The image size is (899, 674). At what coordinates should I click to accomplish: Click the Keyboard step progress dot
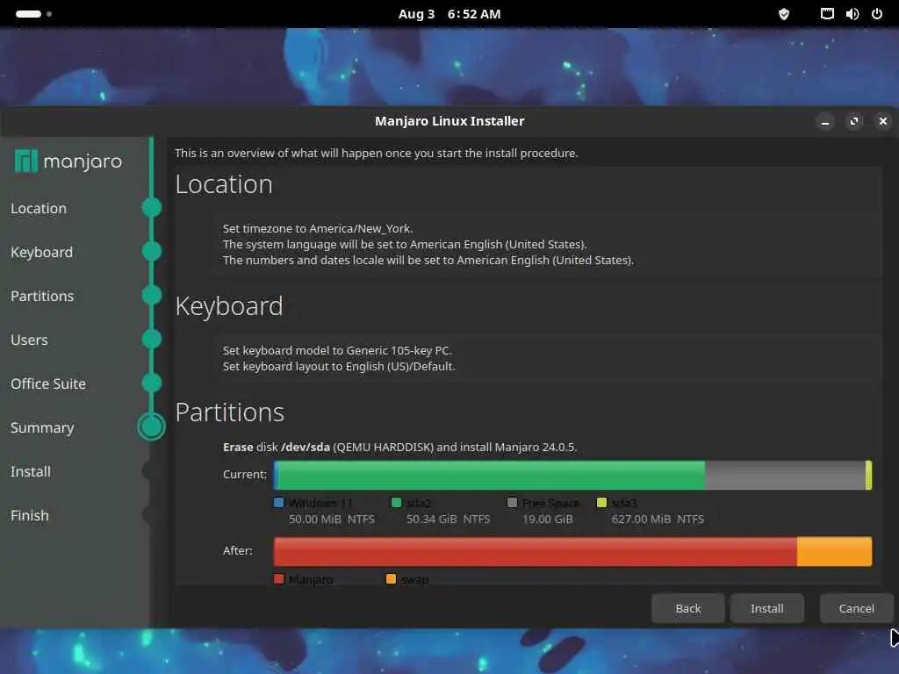click(x=152, y=252)
